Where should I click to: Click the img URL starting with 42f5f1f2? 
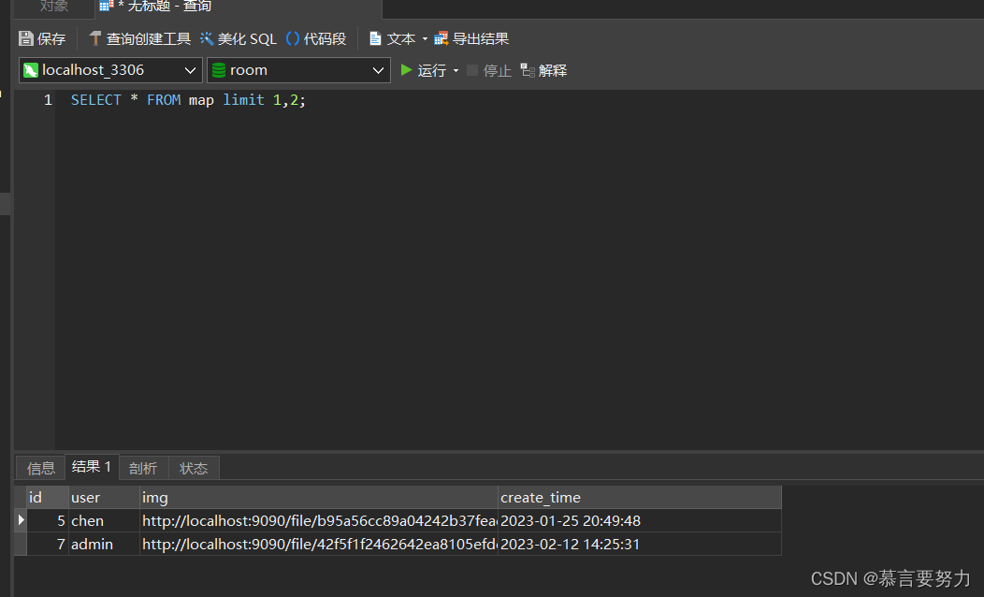pyautogui.click(x=319, y=544)
